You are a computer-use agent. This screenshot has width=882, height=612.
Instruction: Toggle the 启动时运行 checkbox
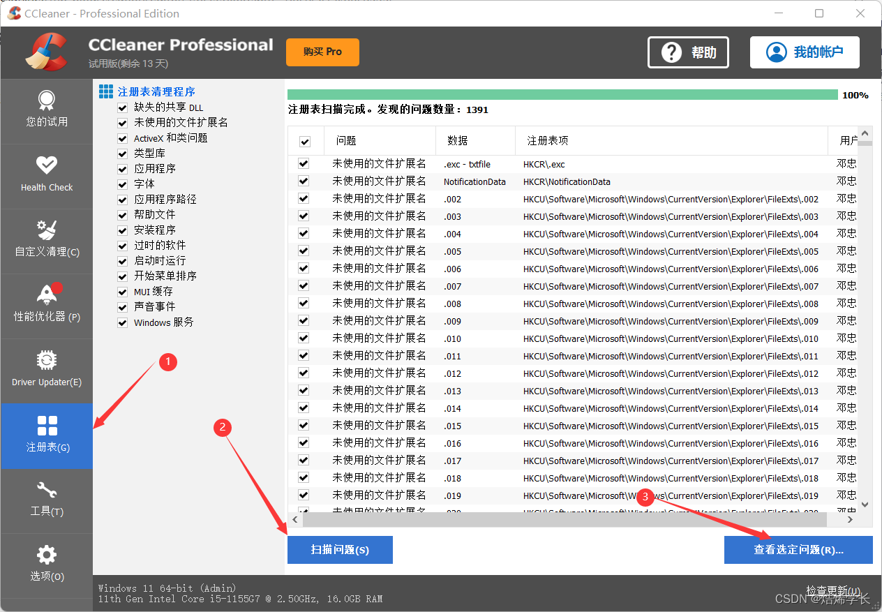point(123,261)
